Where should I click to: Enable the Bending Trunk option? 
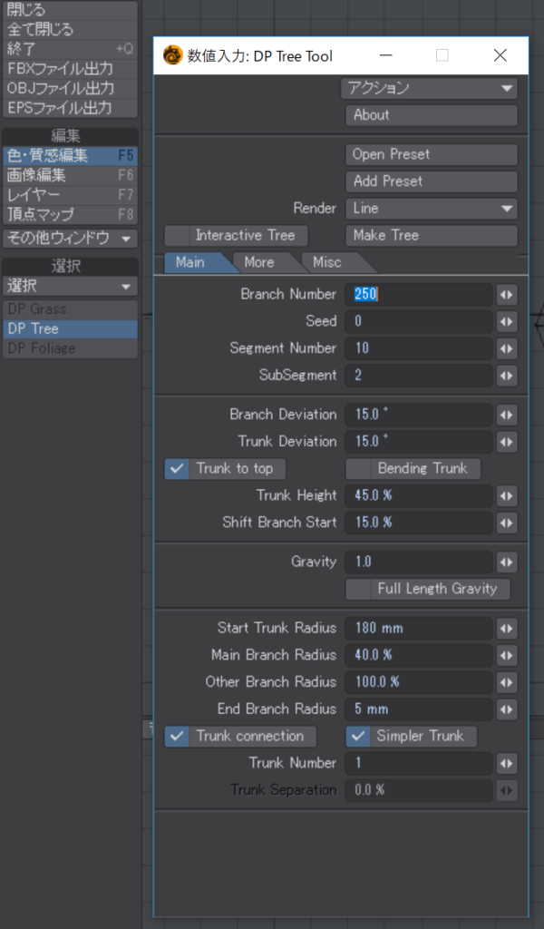[x=358, y=469]
